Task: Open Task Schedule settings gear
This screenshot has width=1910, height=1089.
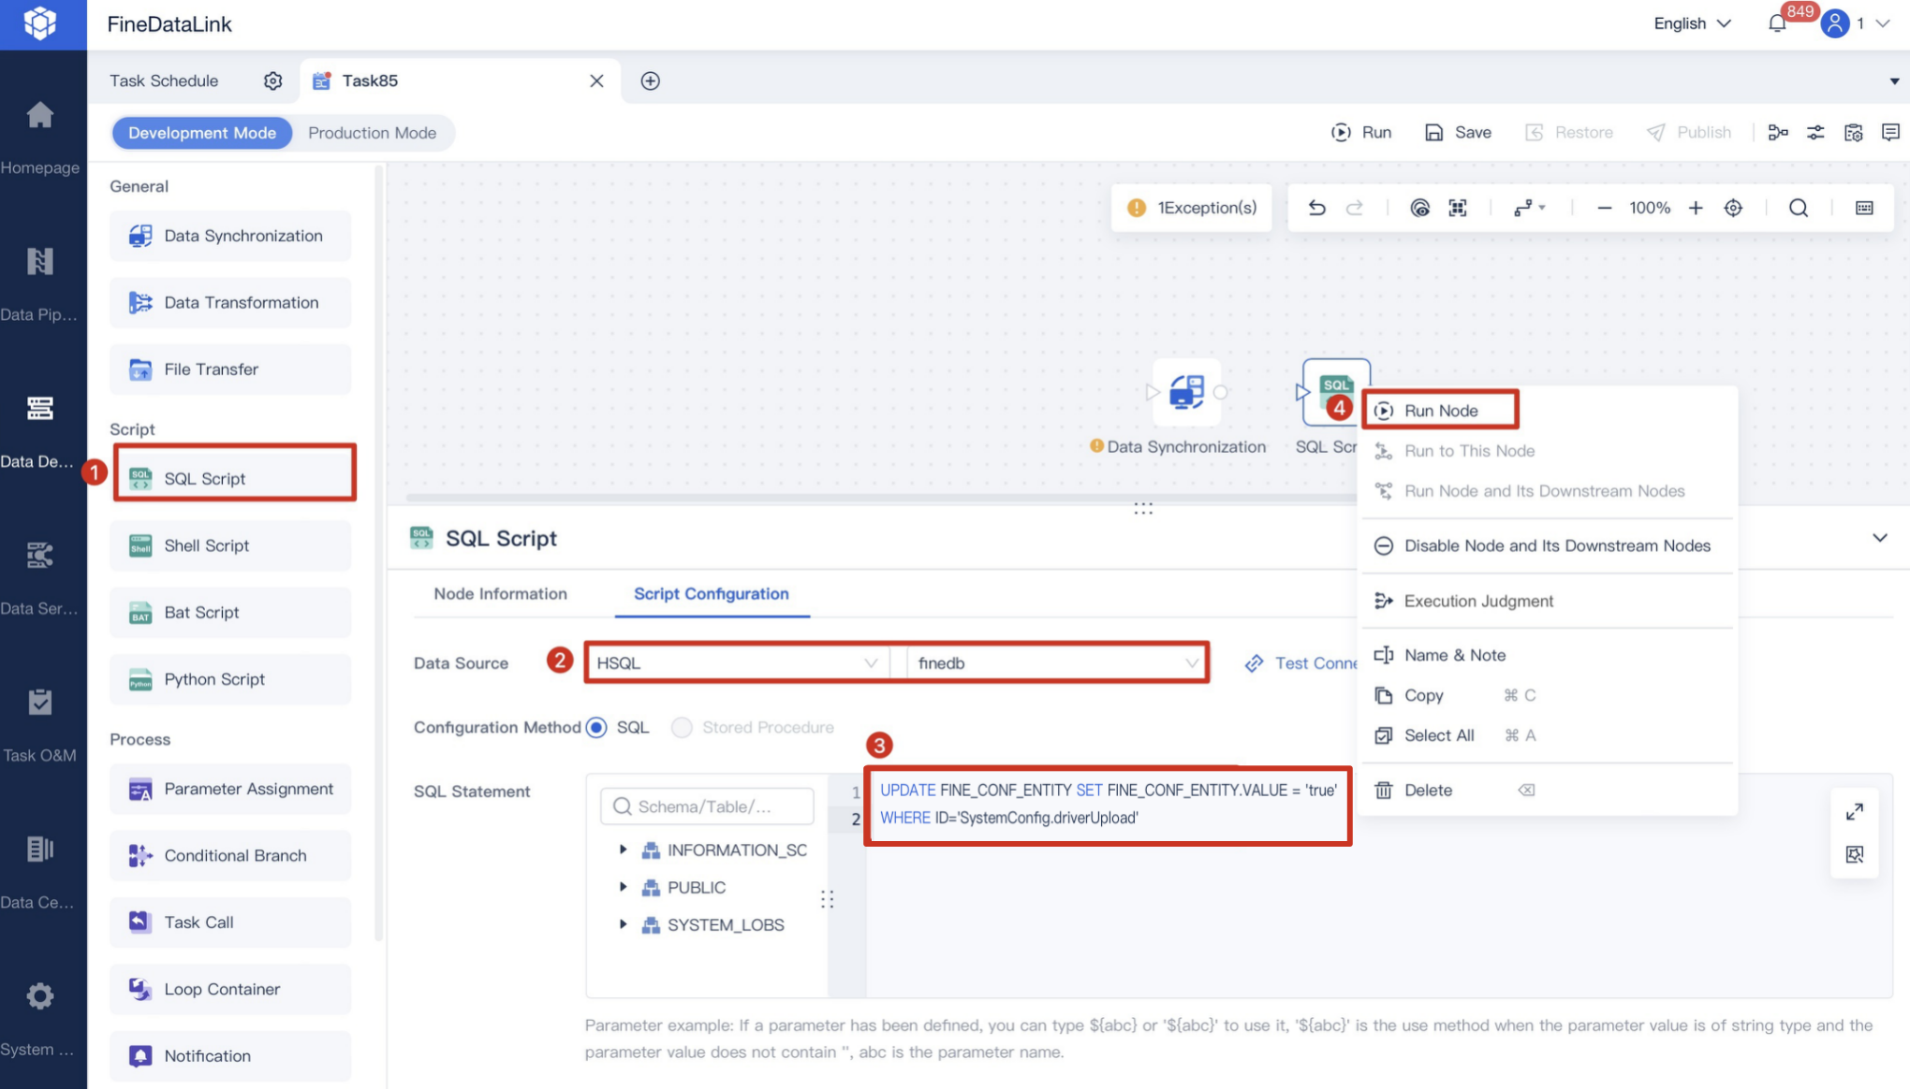Action: click(272, 80)
